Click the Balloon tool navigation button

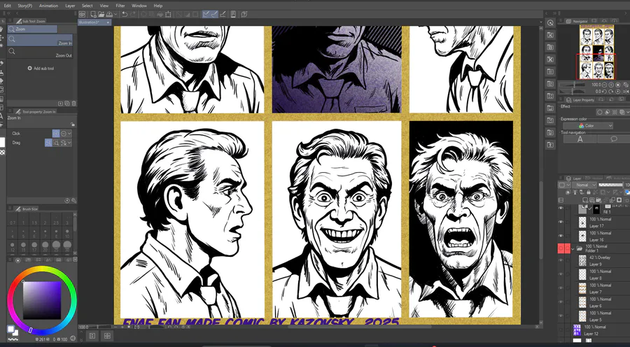click(x=614, y=139)
